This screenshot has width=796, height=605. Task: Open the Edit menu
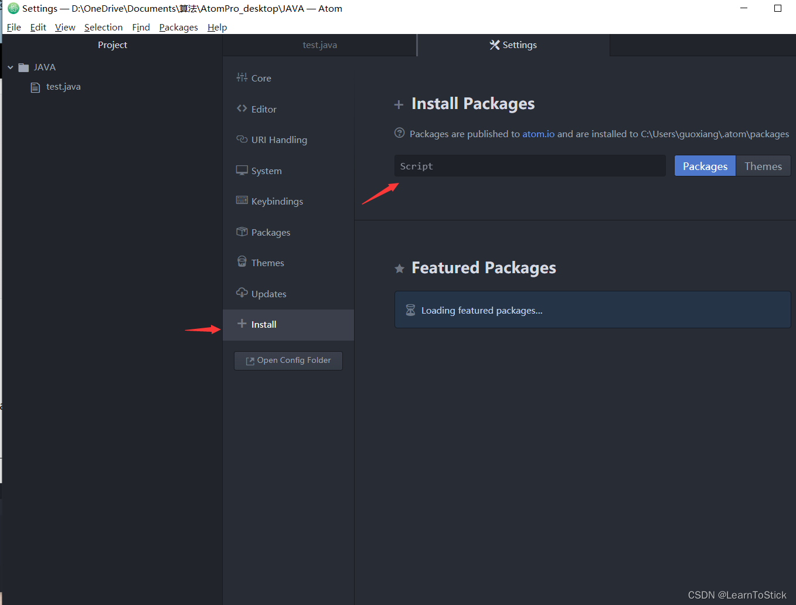point(38,27)
